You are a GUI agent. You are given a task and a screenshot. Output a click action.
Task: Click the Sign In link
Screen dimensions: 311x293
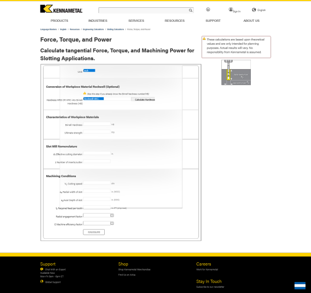click(x=236, y=11)
